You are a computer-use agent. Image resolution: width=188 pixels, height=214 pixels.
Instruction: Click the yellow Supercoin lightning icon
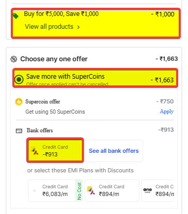[x=19, y=102]
